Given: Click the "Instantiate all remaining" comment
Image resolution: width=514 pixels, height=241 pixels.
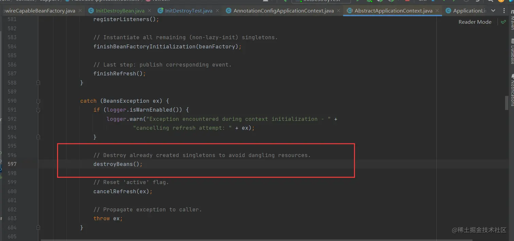Looking at the screenshot, I should pyautogui.click(x=186, y=37).
